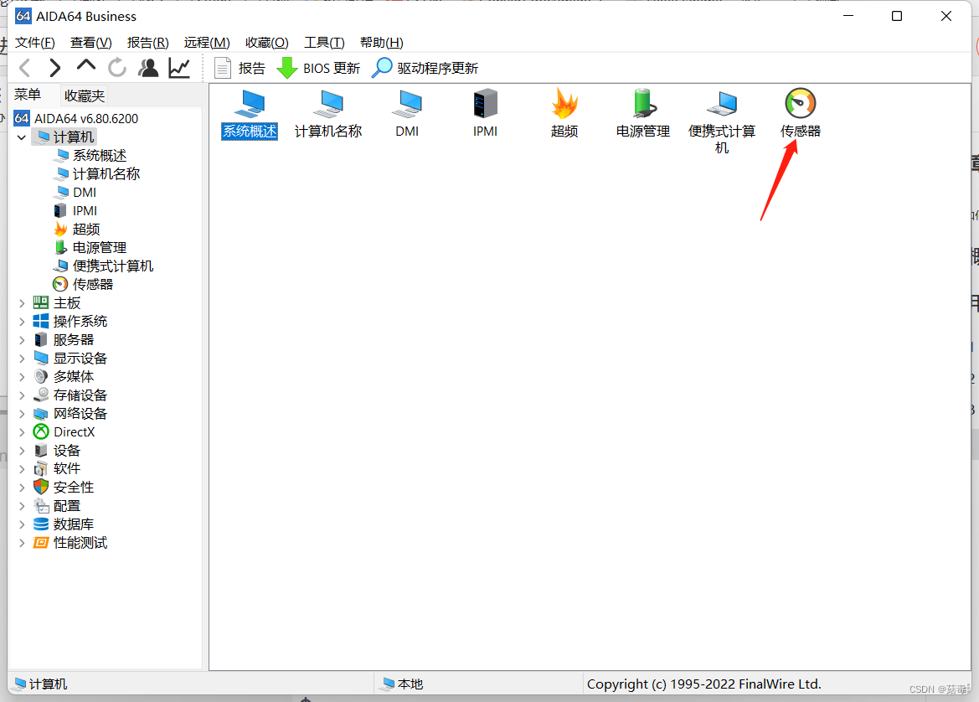The image size is (979, 702).
Task: Select the 主板 tree label
Action: pos(67,303)
